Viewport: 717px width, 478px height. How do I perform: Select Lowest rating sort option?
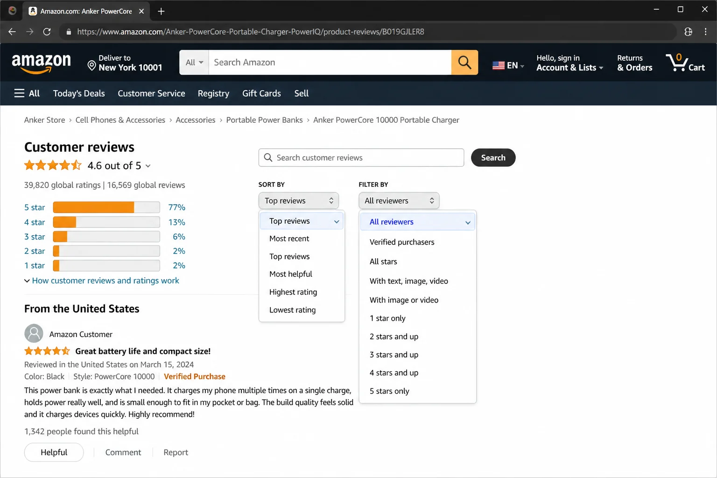(x=292, y=310)
